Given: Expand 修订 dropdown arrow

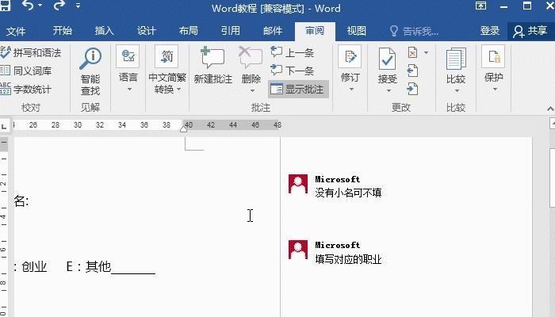Looking at the screenshot, I should pos(351,89).
